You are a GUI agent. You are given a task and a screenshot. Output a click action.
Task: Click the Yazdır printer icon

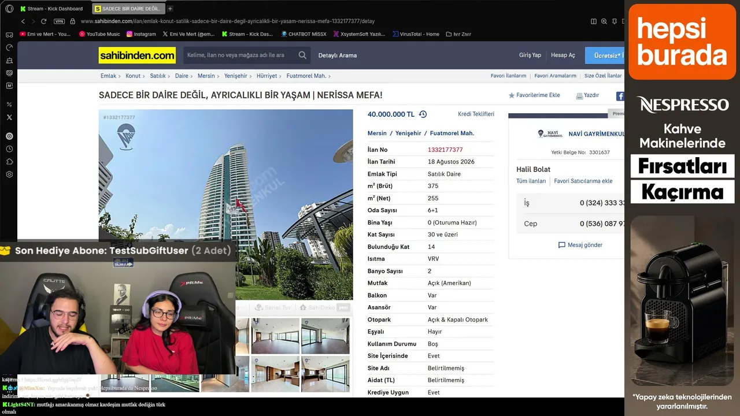(x=579, y=95)
